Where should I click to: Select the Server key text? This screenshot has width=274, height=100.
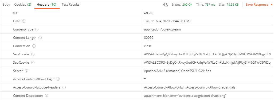pyautogui.click(x=18, y=71)
